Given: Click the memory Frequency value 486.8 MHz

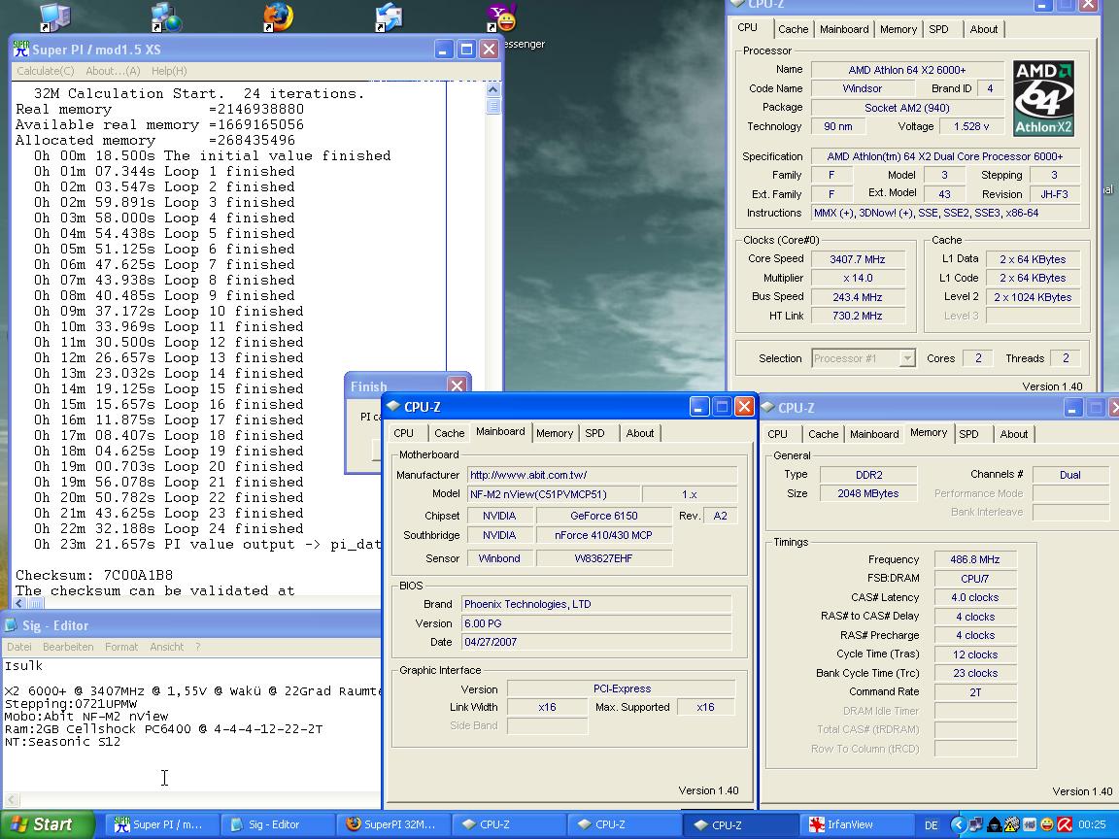Looking at the screenshot, I should pyautogui.click(x=975, y=560).
